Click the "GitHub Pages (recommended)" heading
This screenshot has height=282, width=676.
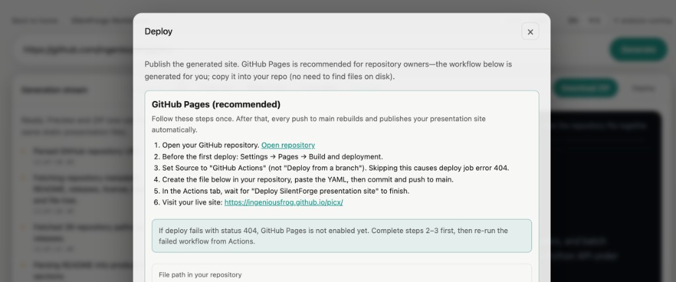pos(216,104)
